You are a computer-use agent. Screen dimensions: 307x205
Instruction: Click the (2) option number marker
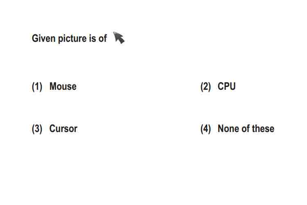click(x=205, y=87)
